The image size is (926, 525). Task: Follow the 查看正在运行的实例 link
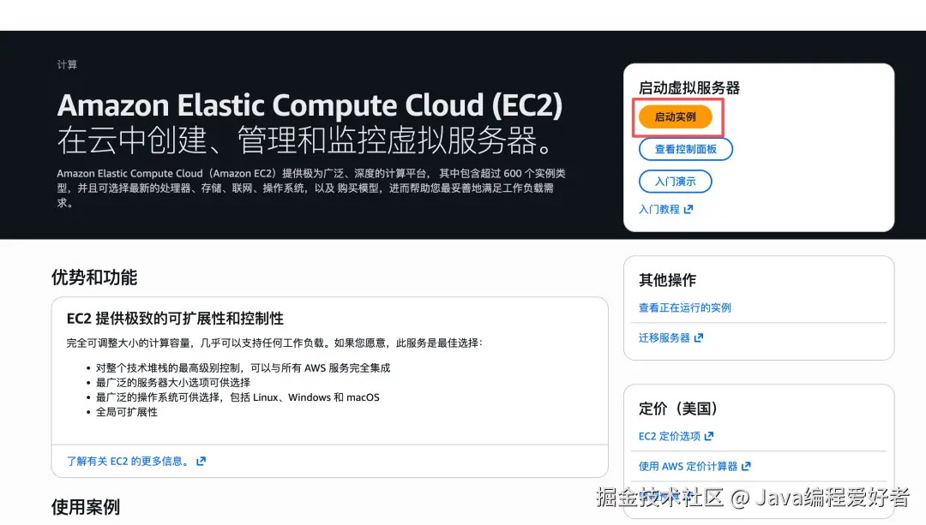(x=684, y=307)
